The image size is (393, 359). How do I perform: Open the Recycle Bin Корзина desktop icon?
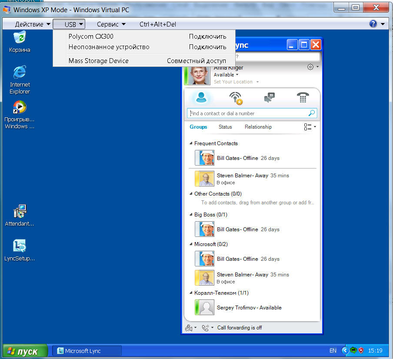[x=20, y=42]
